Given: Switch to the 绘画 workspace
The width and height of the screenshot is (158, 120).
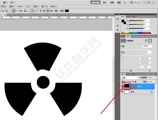Looking at the screenshot, I should pyautogui.click(x=112, y=2).
